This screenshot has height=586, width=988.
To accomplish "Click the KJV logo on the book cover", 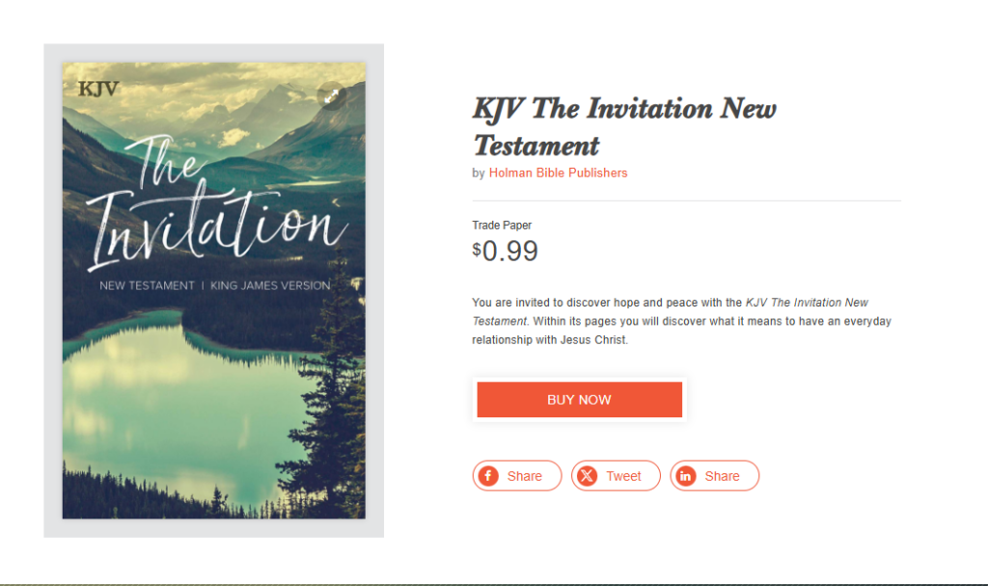I will [x=98, y=89].
